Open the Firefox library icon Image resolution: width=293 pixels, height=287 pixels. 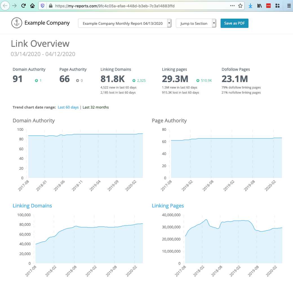pos(259,5)
